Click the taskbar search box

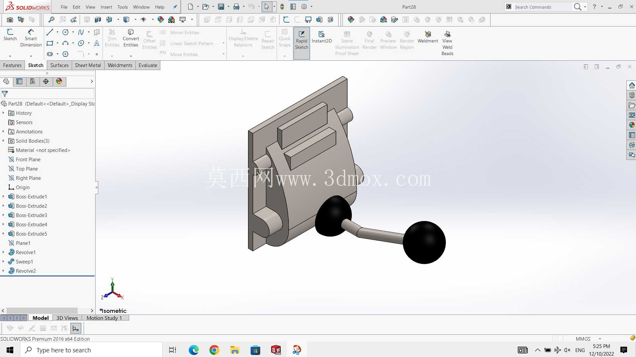coord(91,350)
